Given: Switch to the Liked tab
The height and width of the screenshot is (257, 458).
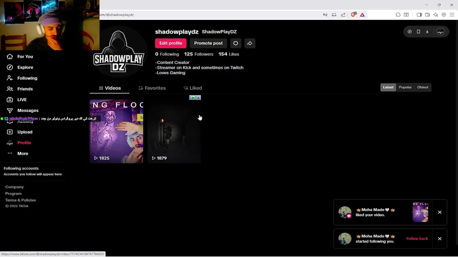Looking at the screenshot, I should click(x=193, y=88).
